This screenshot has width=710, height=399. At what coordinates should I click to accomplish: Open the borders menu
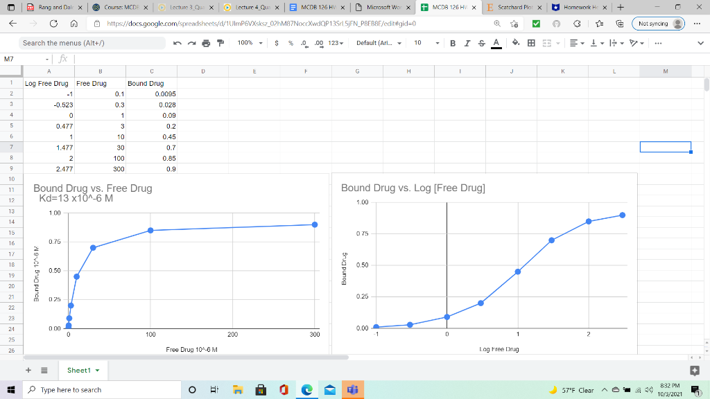[531, 43]
